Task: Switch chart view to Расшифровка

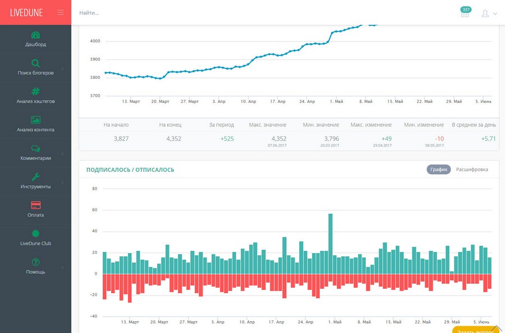Action: pos(472,170)
